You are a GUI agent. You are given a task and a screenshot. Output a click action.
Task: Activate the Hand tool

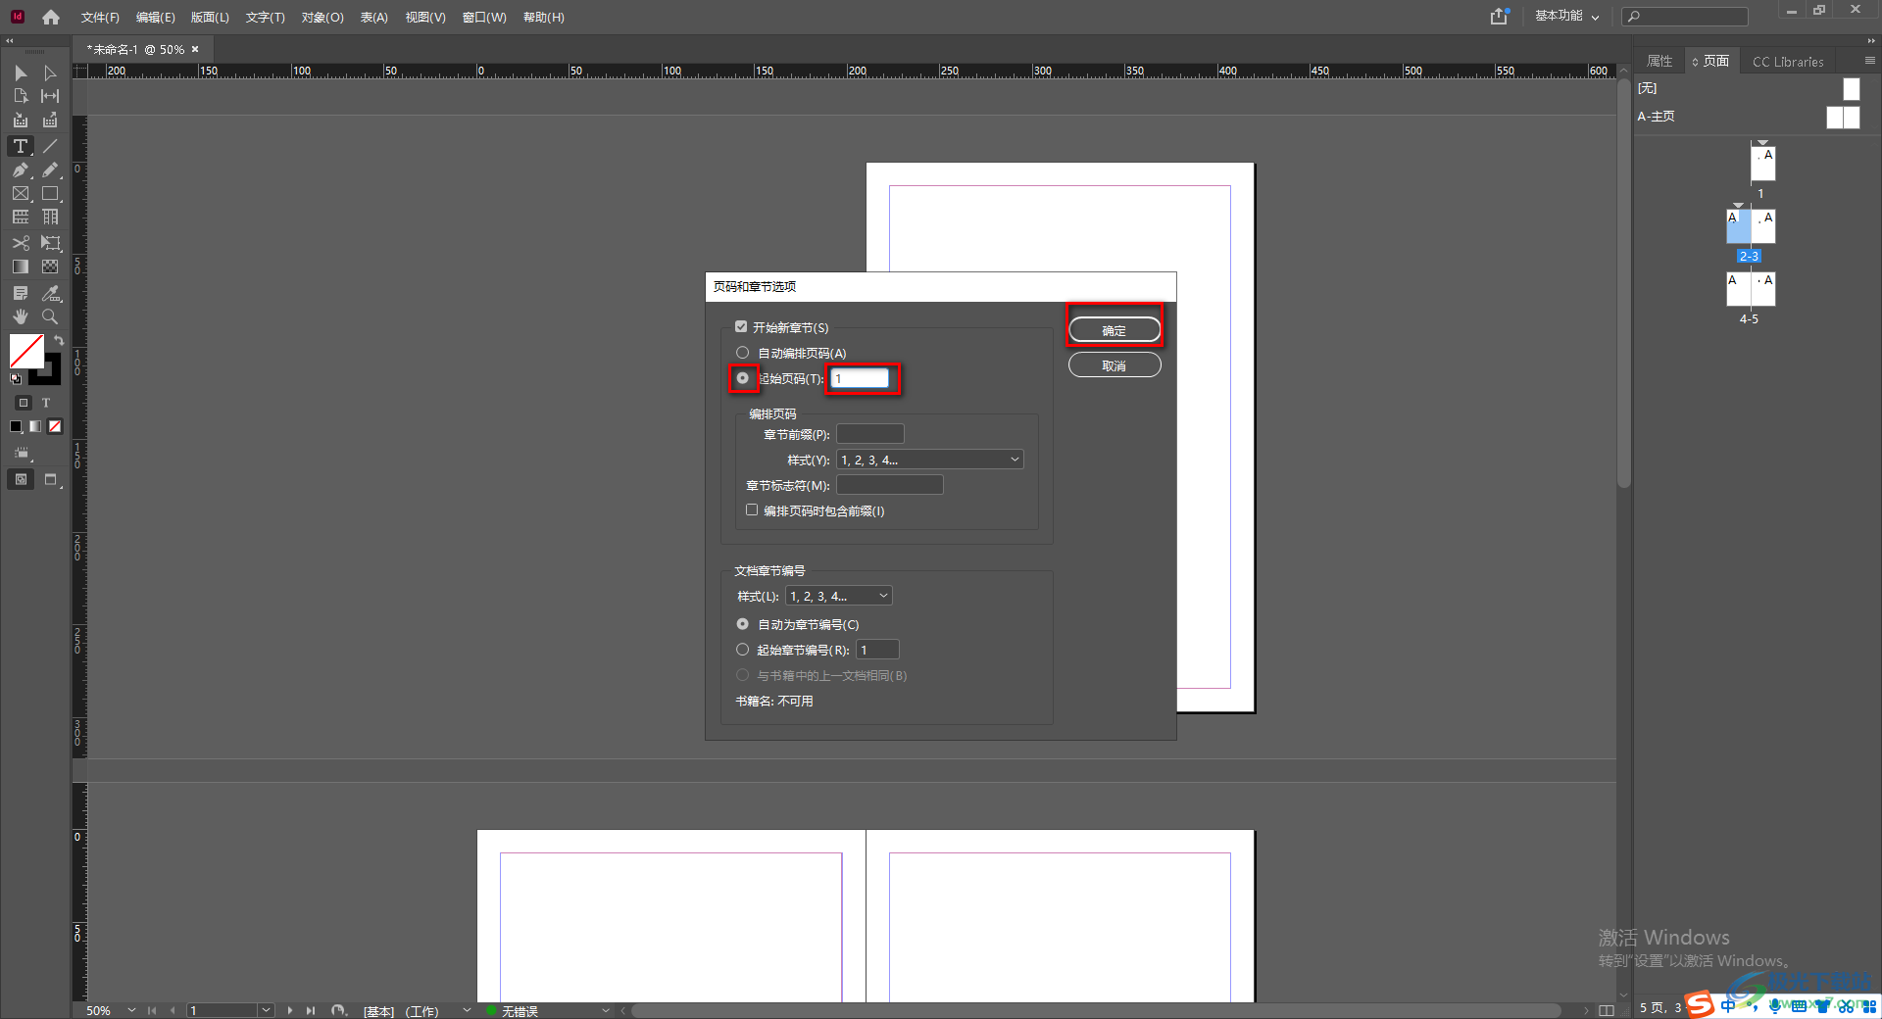coord(21,316)
